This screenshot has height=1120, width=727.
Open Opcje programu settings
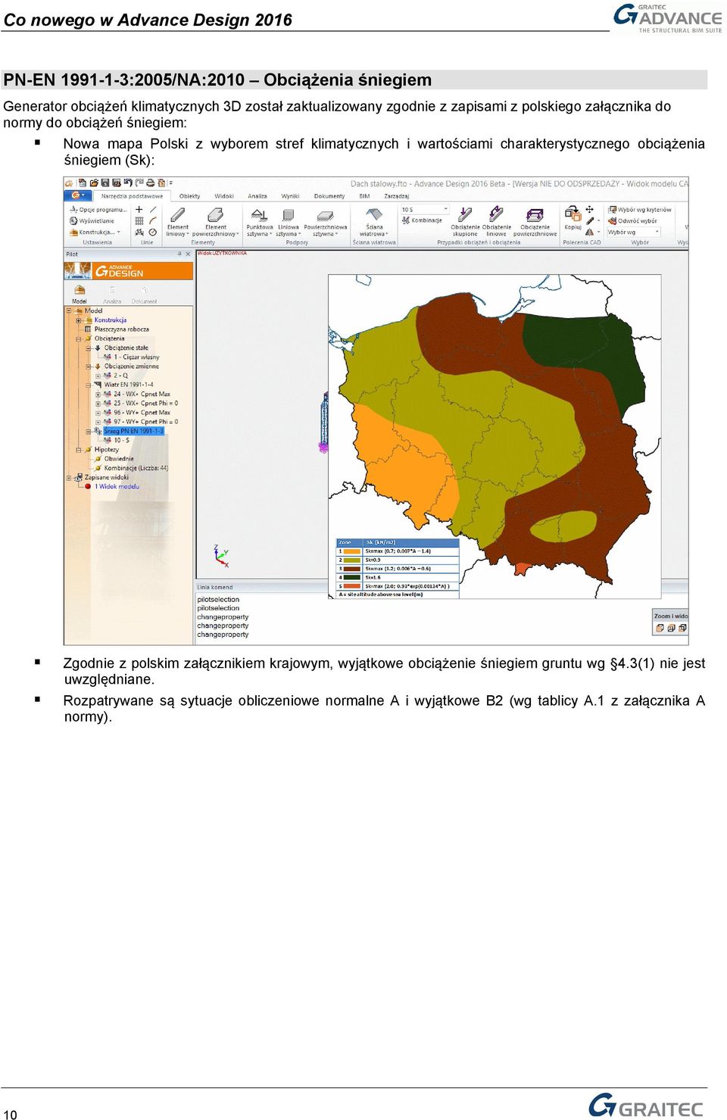pos(98,210)
